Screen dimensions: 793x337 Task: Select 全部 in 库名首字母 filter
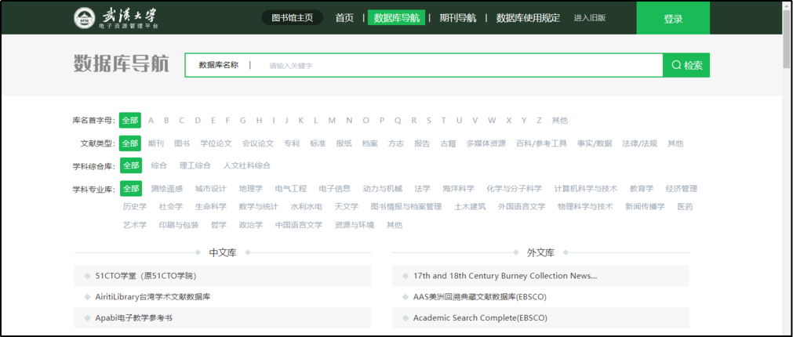point(130,121)
